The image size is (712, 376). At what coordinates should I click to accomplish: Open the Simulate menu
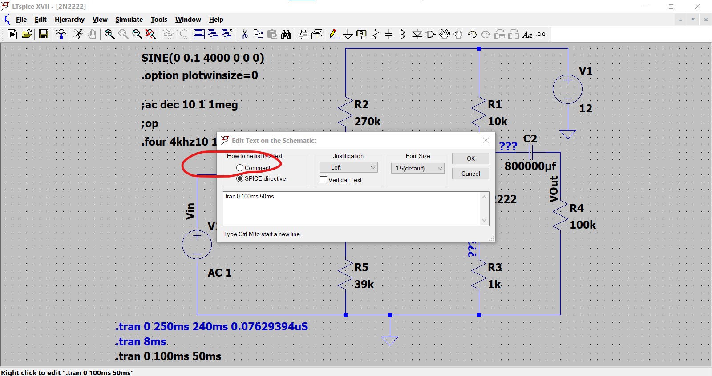[129, 20]
